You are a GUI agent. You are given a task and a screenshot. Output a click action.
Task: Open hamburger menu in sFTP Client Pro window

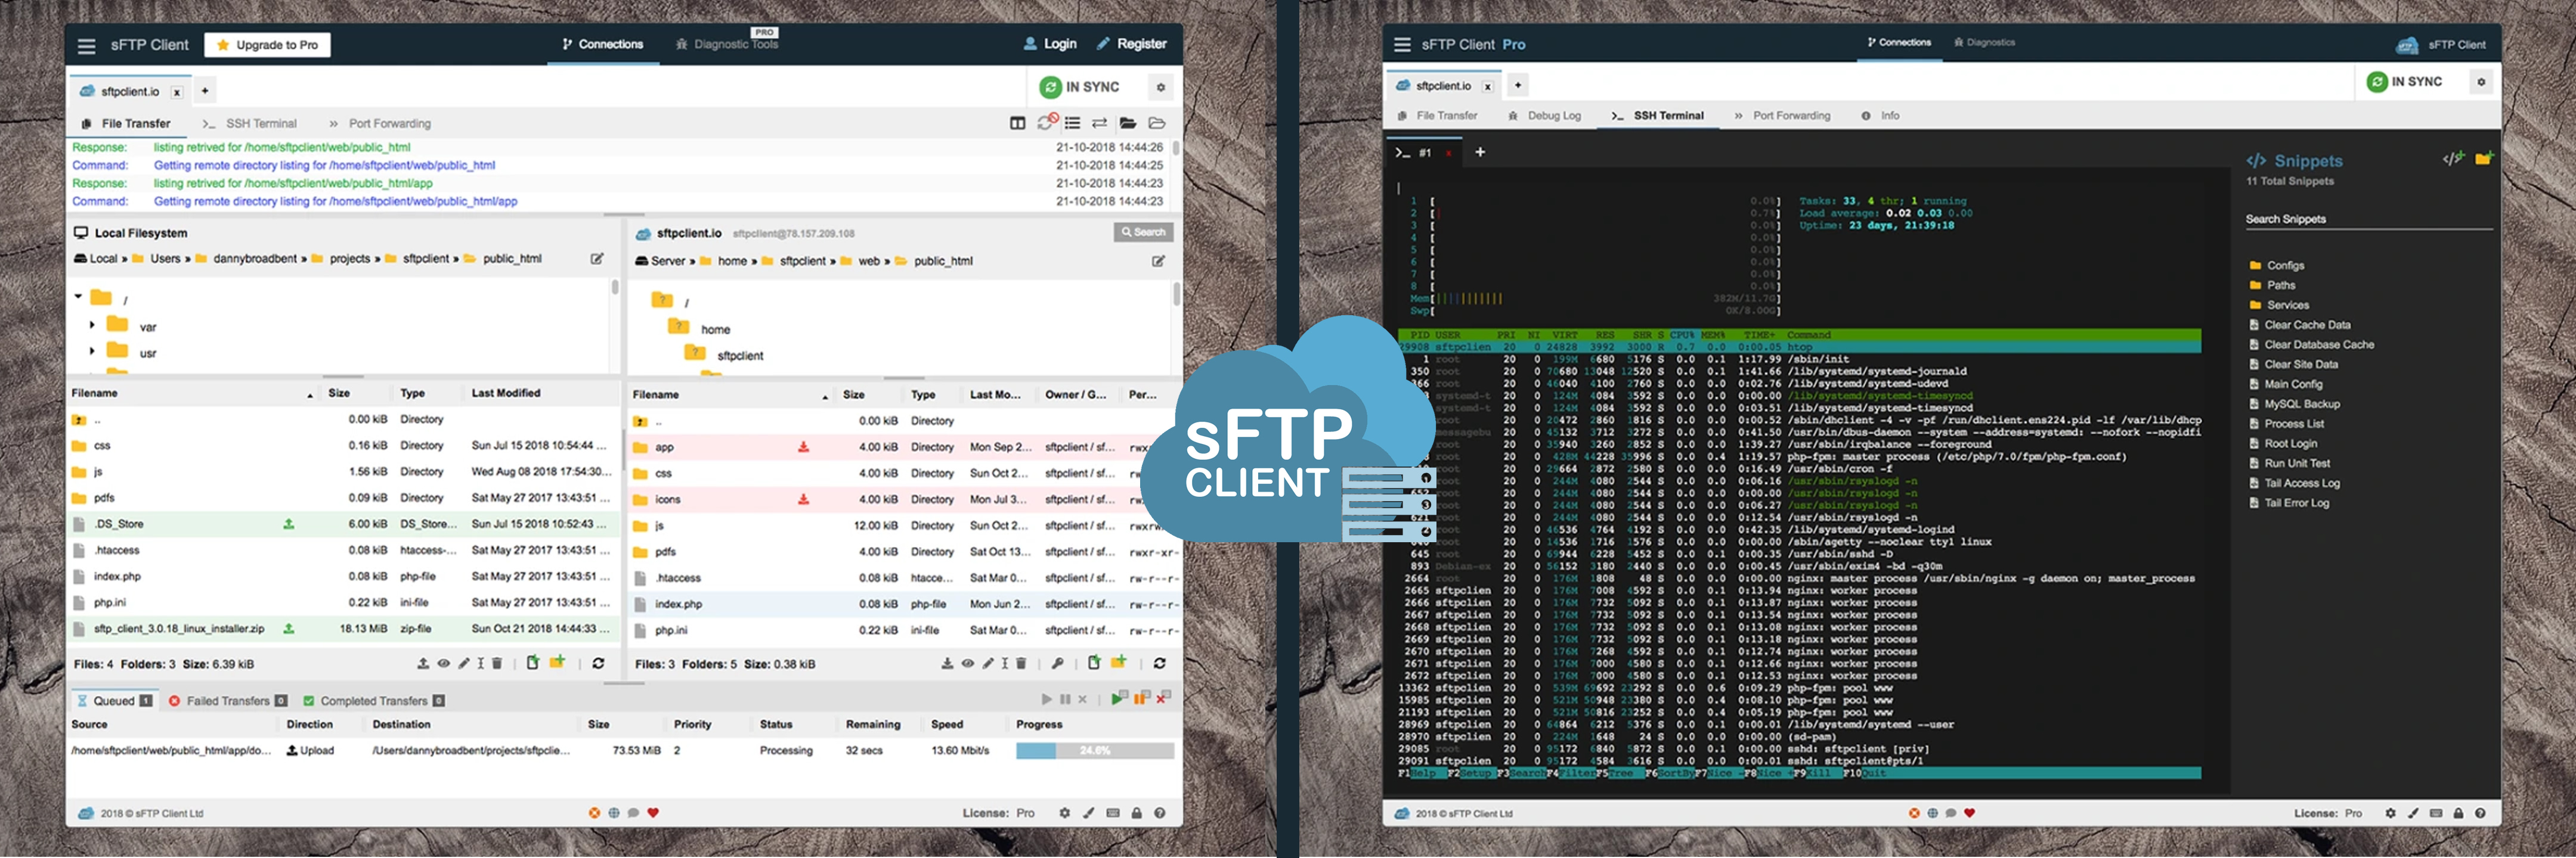[1402, 45]
